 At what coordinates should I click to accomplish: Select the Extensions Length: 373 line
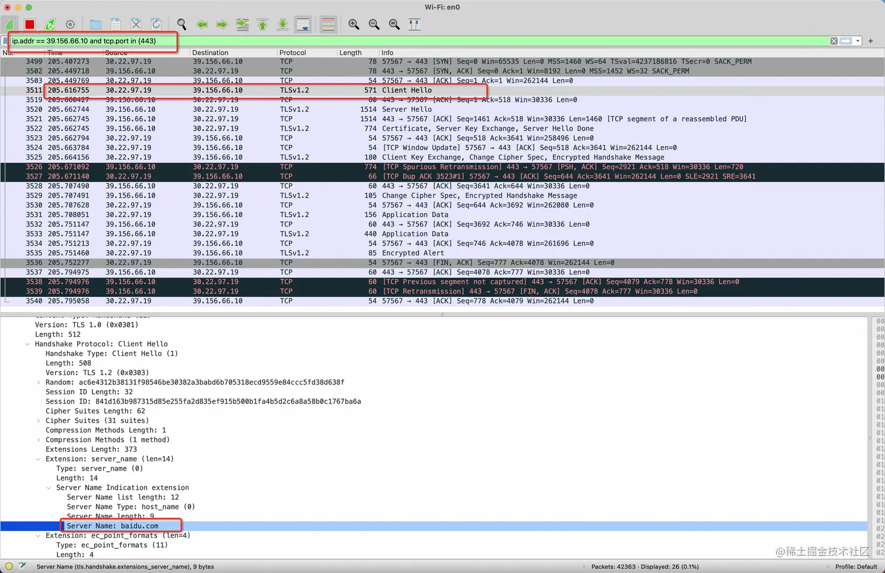click(91, 449)
